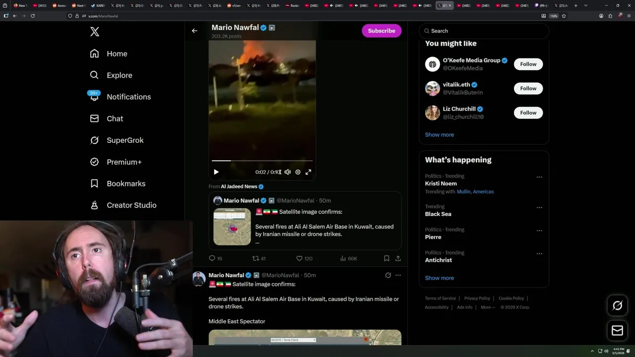Open Privacy Policy footer link
This screenshot has height=357, width=635.
point(477,298)
